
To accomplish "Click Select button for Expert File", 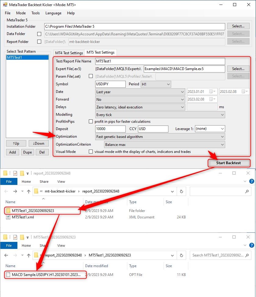I will click(x=238, y=69).
